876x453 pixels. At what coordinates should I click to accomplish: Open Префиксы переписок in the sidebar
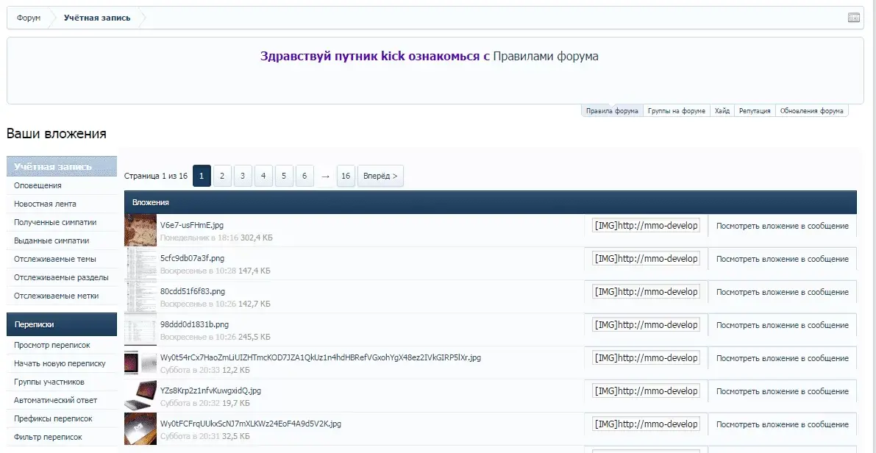click(x=62, y=419)
